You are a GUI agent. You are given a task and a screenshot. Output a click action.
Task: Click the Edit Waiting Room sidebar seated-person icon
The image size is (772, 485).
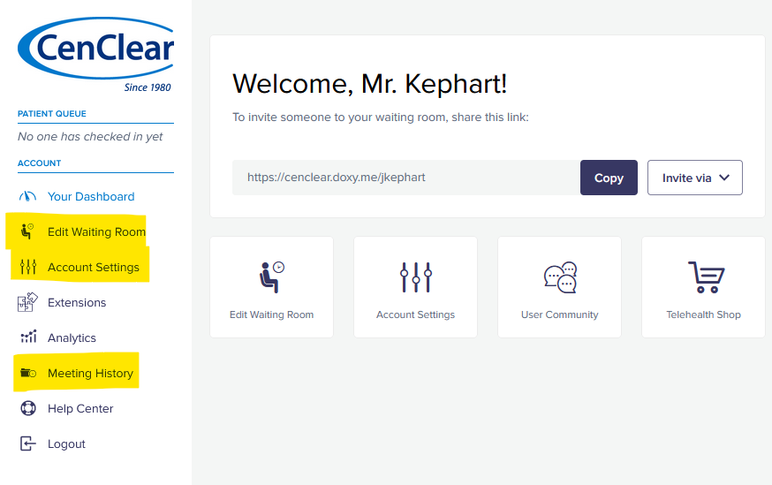tap(27, 231)
